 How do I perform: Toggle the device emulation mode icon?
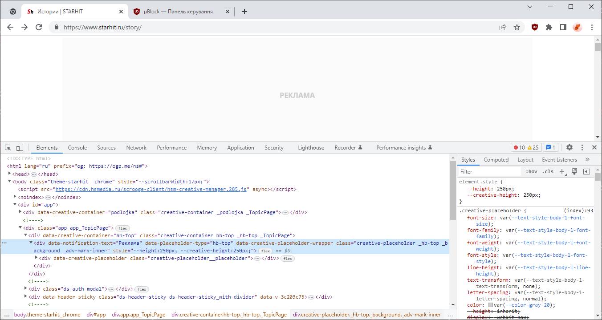(19, 147)
